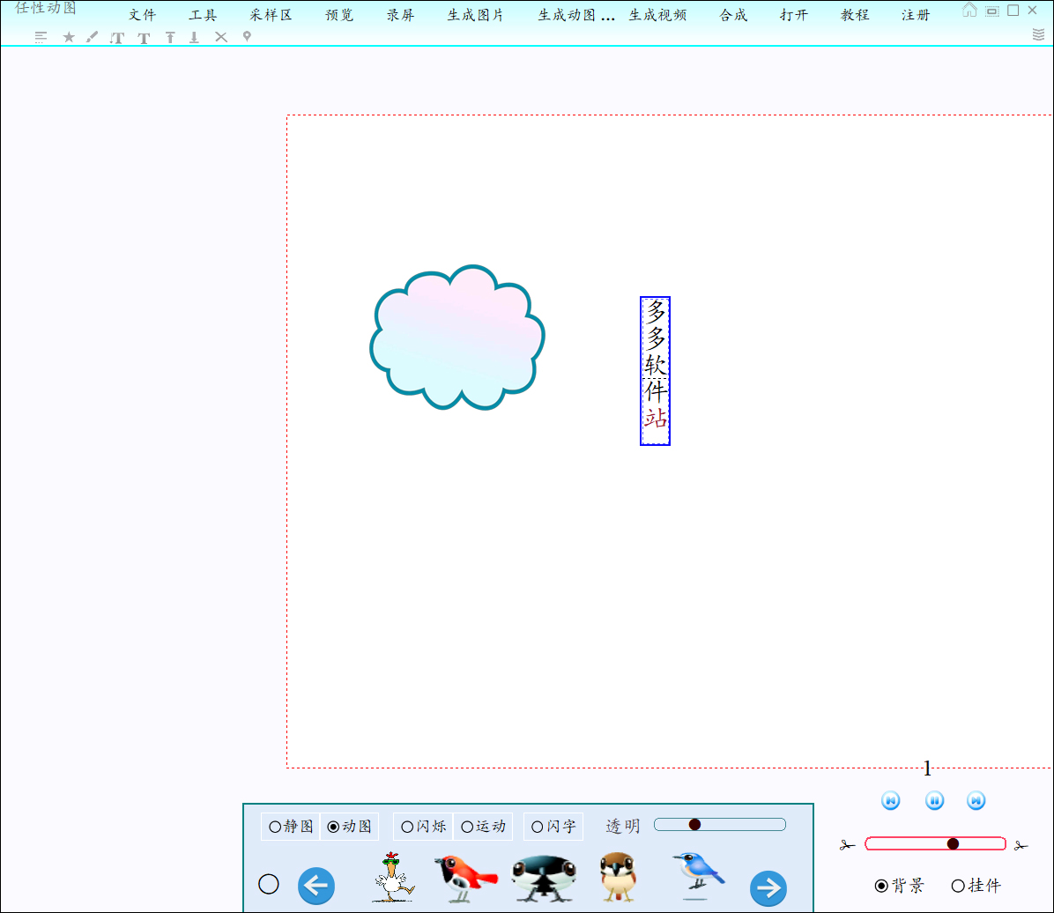Click the left scissors trim icon

[x=847, y=845]
